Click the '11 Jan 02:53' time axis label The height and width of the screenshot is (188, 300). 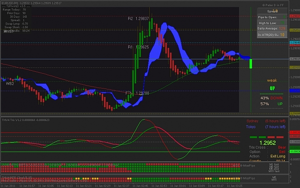click(159, 186)
